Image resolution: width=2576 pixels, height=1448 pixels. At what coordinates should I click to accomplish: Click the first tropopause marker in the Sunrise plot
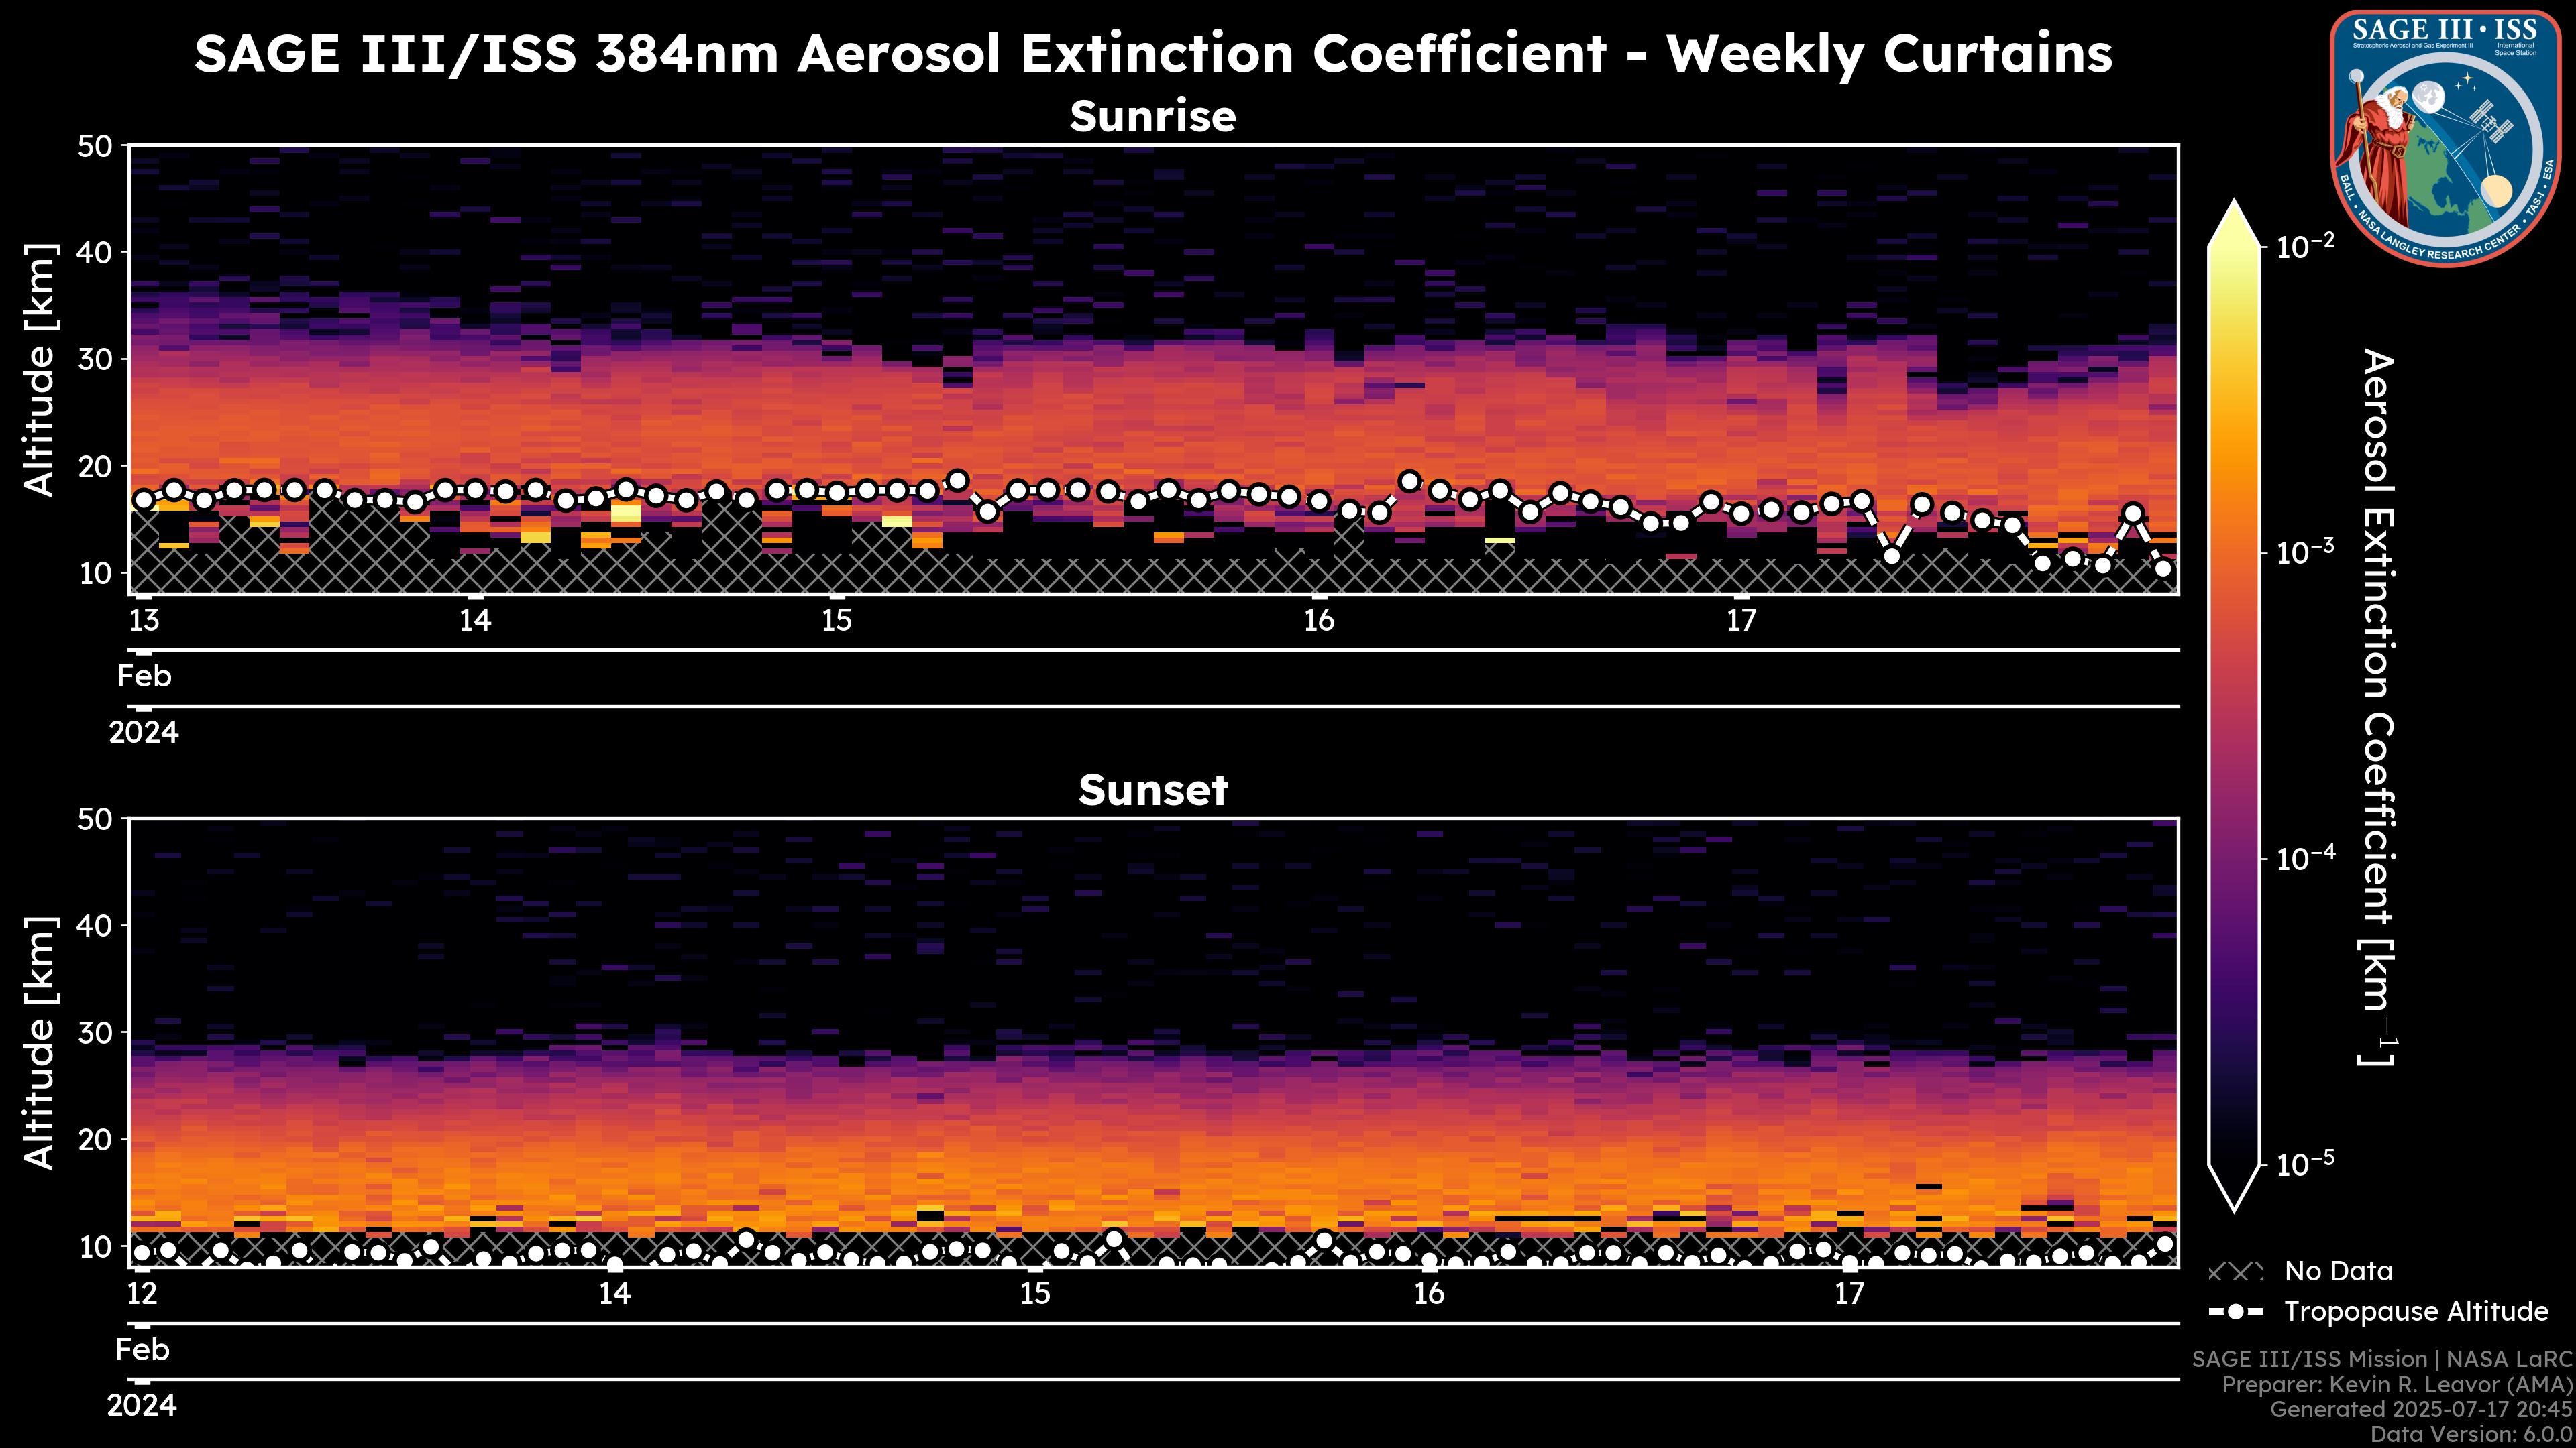[x=144, y=499]
